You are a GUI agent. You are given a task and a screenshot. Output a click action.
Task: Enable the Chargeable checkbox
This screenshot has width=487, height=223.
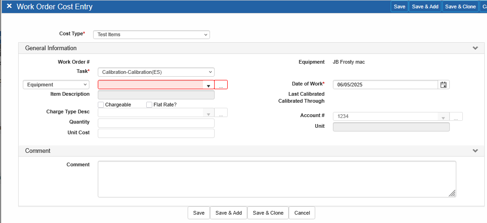pos(101,105)
